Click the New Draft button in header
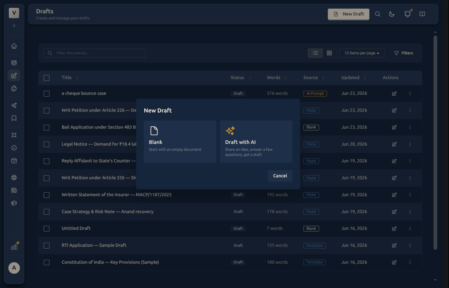 pyautogui.click(x=349, y=14)
